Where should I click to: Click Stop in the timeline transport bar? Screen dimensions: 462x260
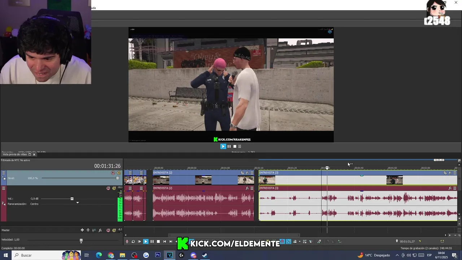point(158,242)
